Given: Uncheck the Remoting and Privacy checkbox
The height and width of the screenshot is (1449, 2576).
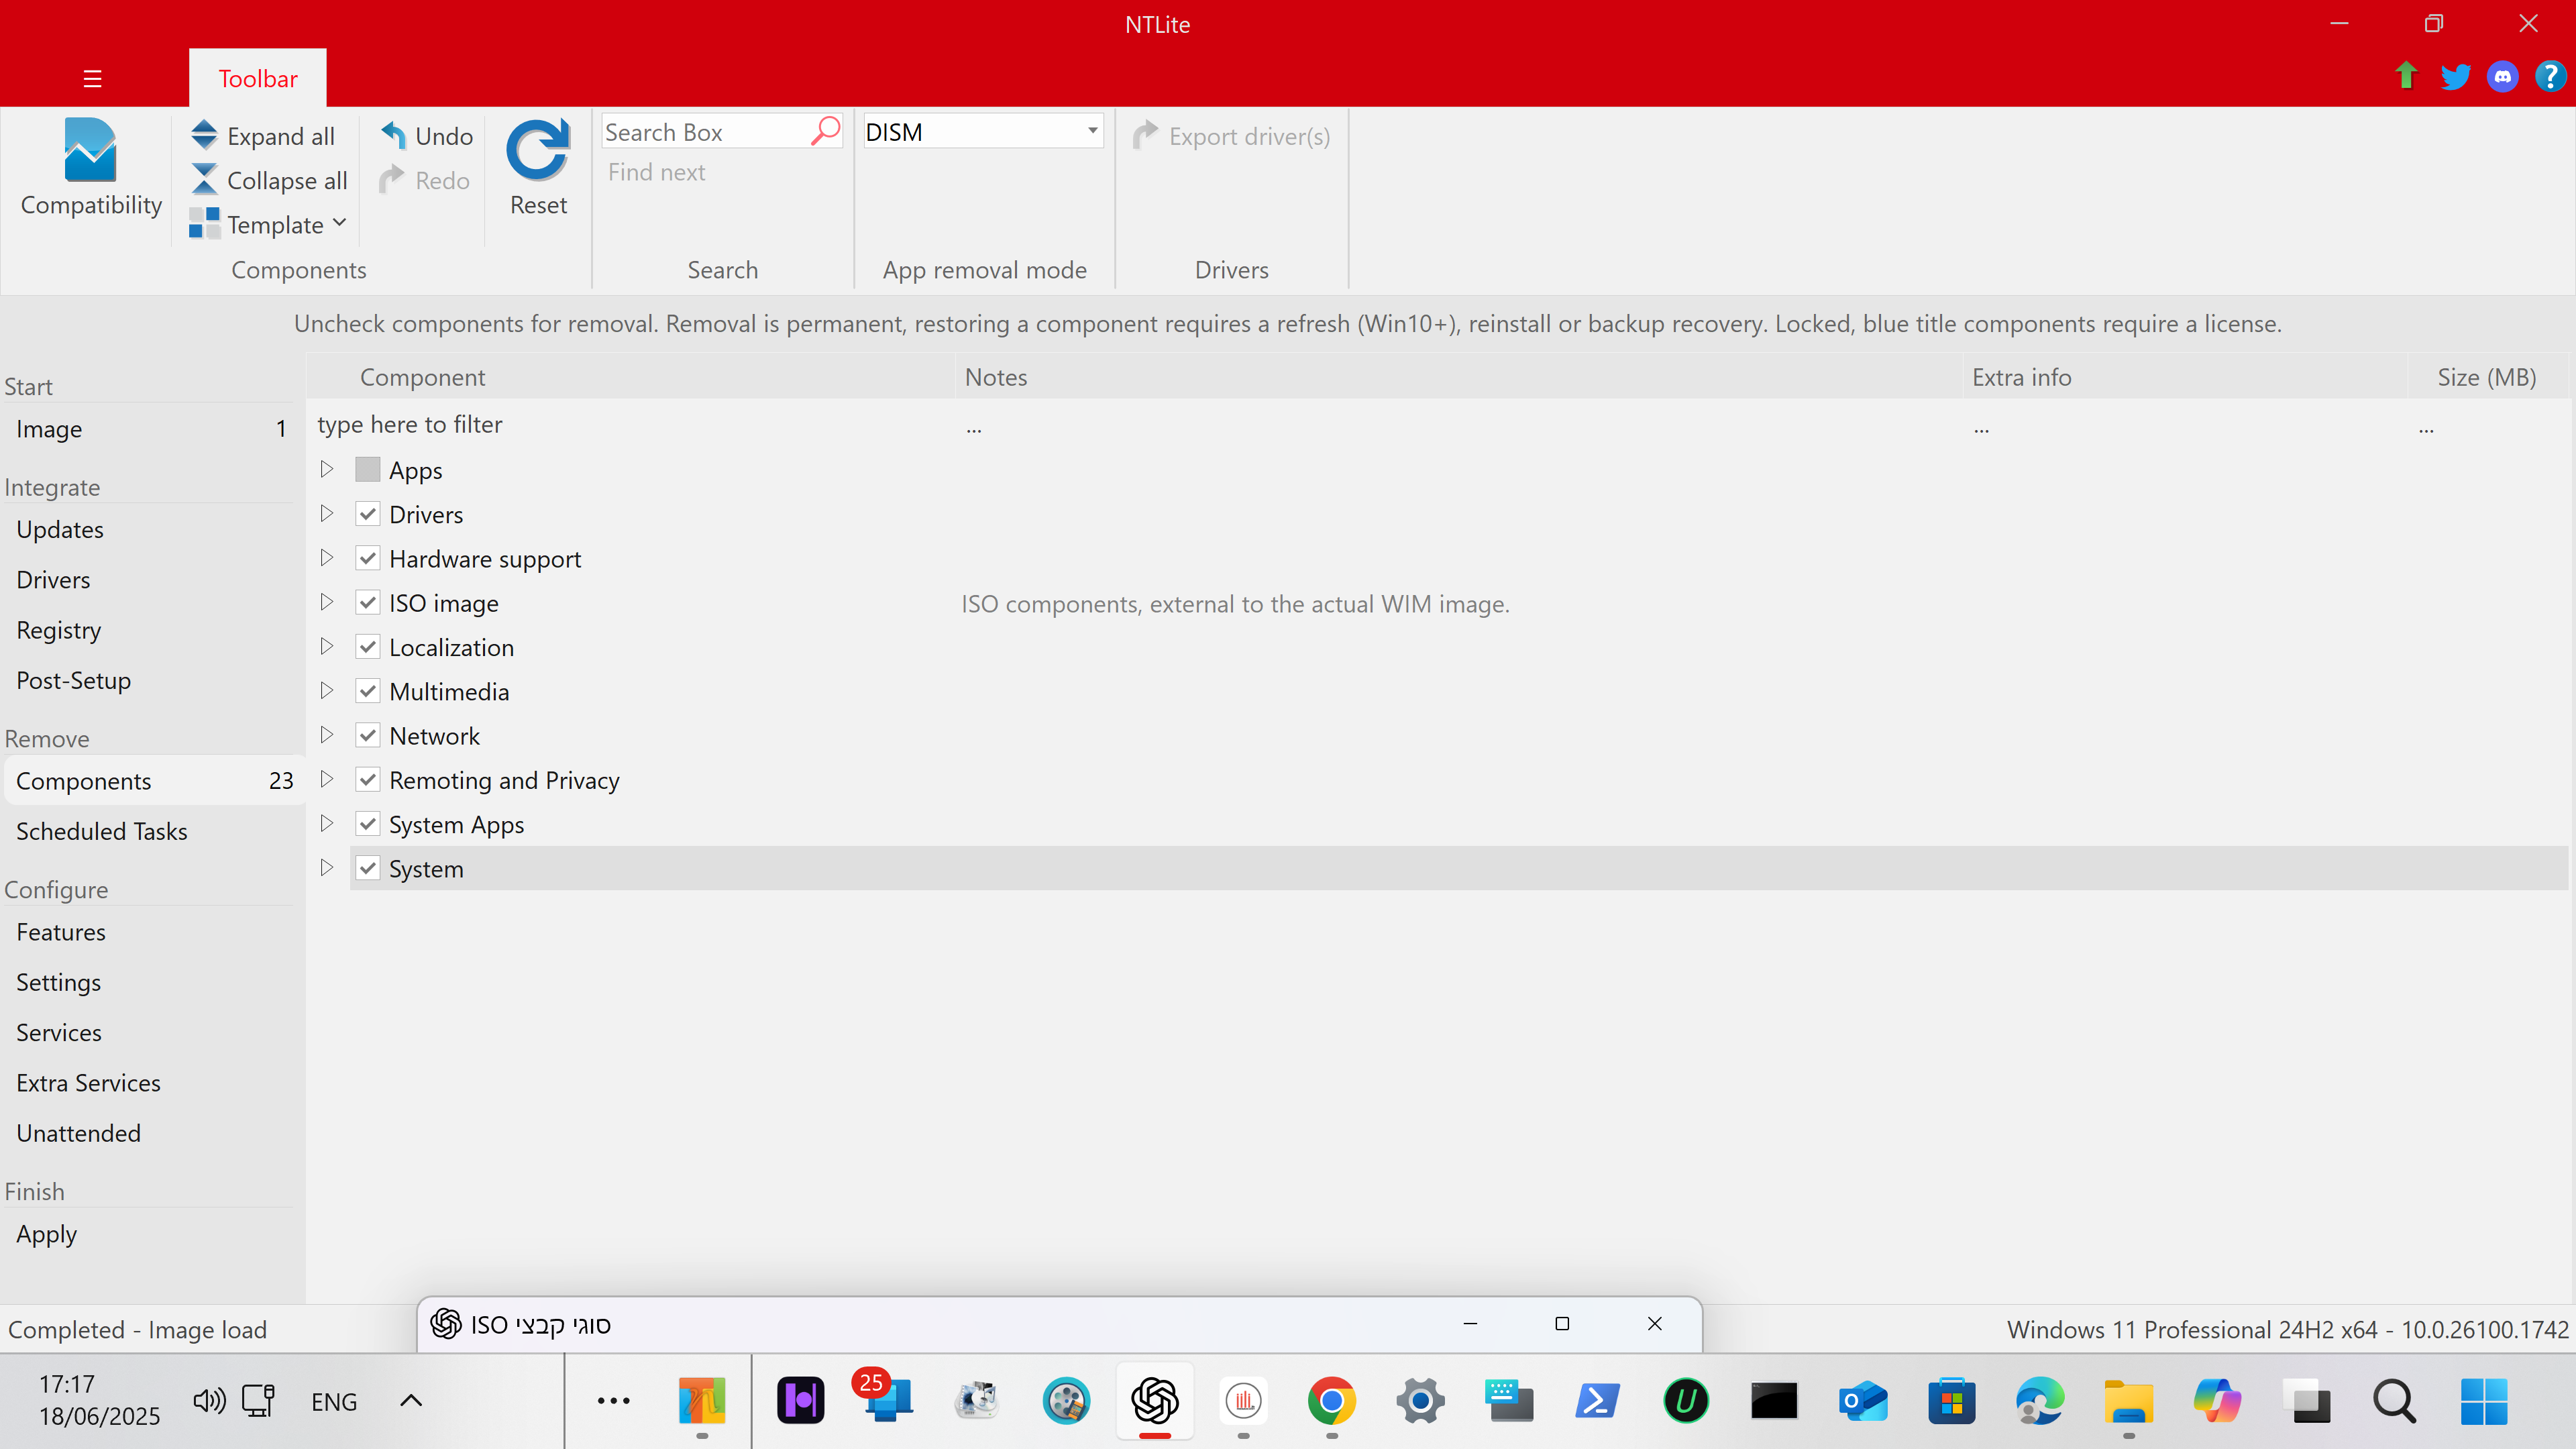Looking at the screenshot, I should point(368,780).
